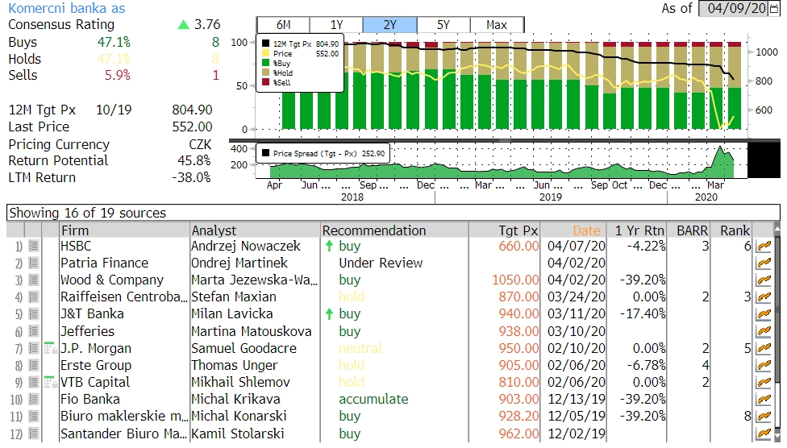Open the chart icon in the HSBC row
Image resolution: width=787 pixels, height=448 pixels.
click(764, 246)
